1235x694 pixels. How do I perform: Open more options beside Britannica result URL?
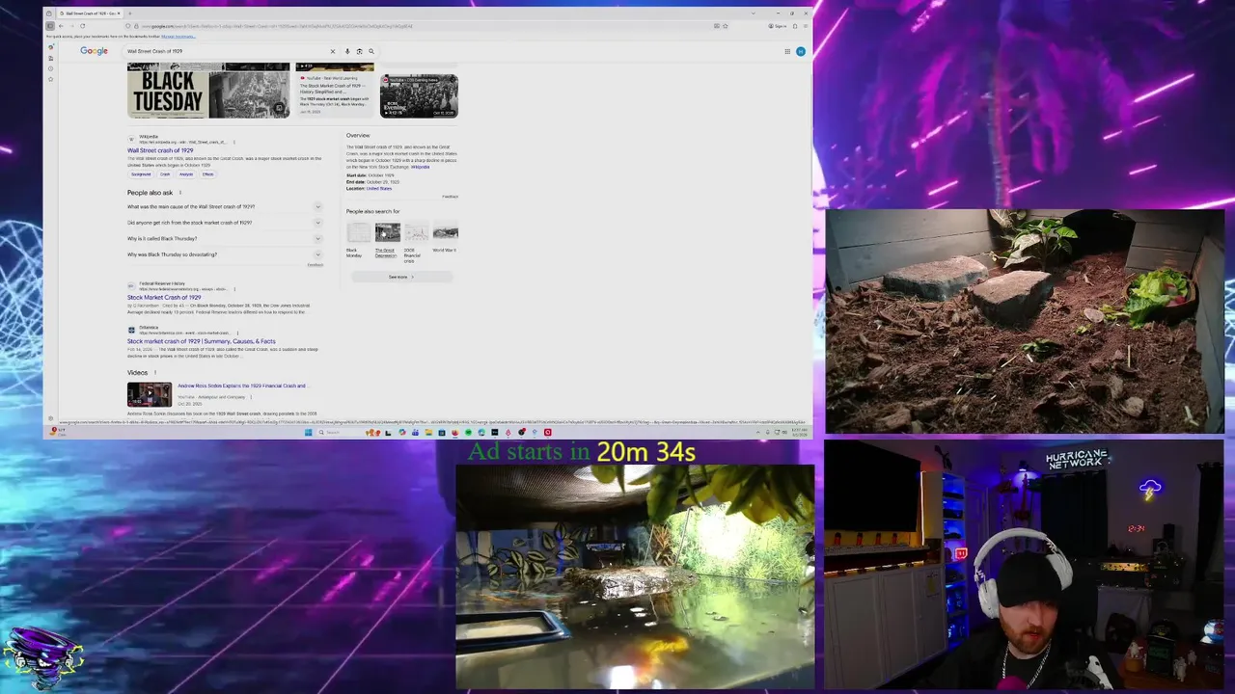pos(237,334)
